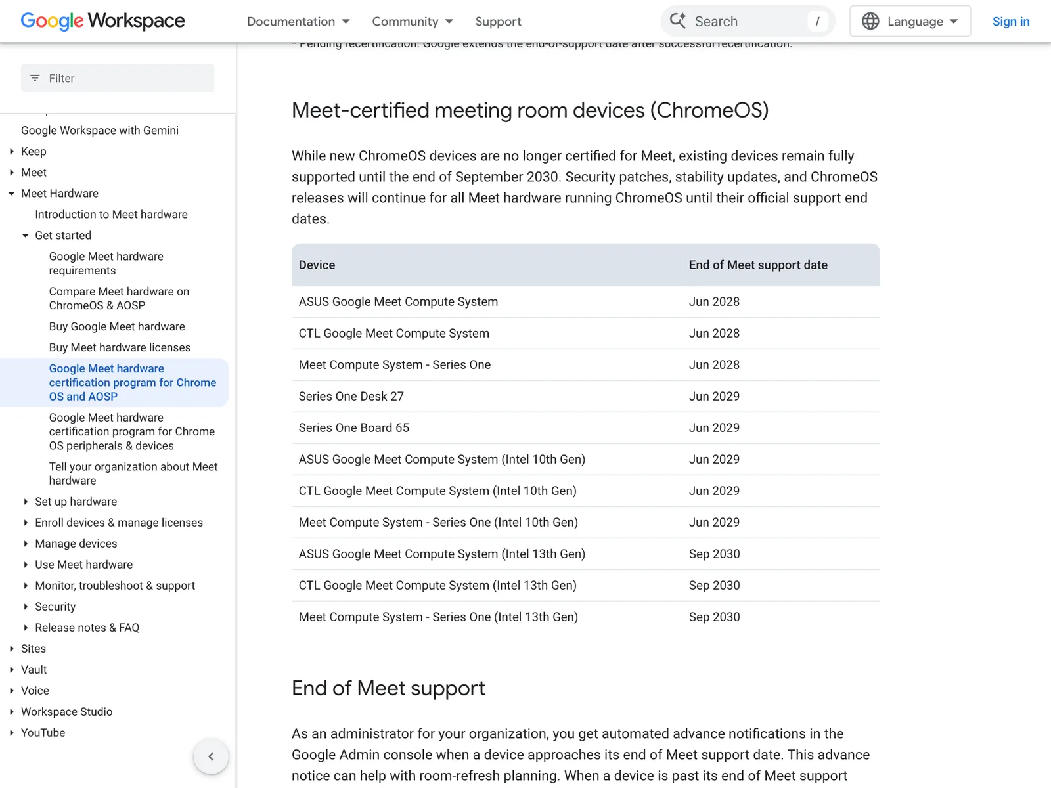Open Google Workspace with Gemini page
Screen dimensions: 1051x788
point(100,131)
